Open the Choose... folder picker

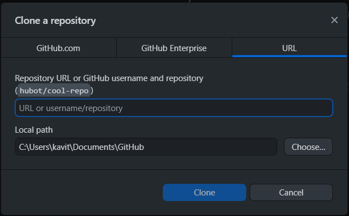pos(308,147)
